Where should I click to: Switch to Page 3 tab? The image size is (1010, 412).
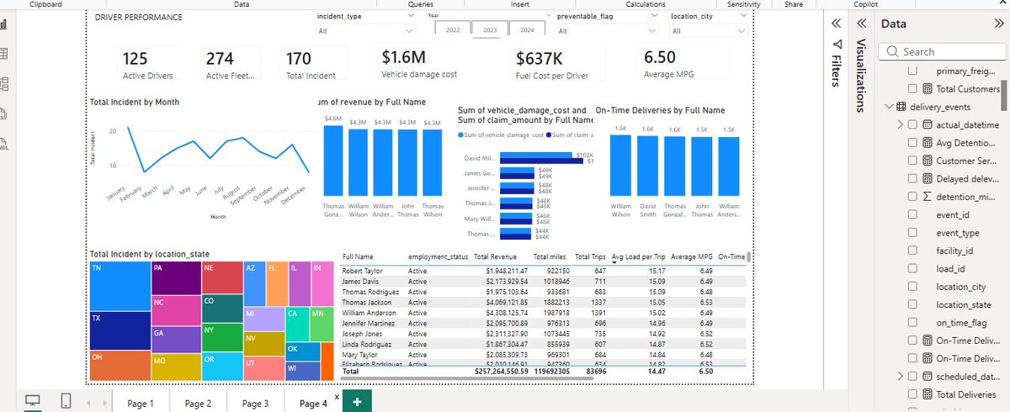coord(255,403)
